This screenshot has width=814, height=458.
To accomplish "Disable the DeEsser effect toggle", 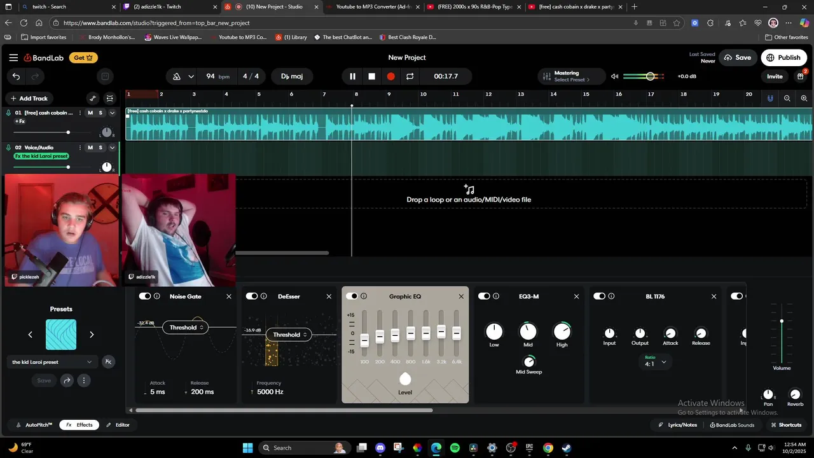I will (x=252, y=296).
